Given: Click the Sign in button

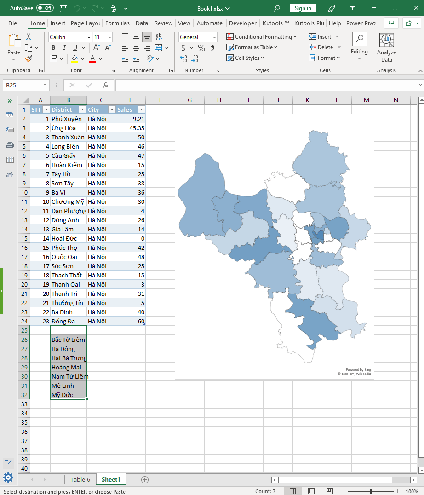Looking at the screenshot, I should tap(303, 8).
